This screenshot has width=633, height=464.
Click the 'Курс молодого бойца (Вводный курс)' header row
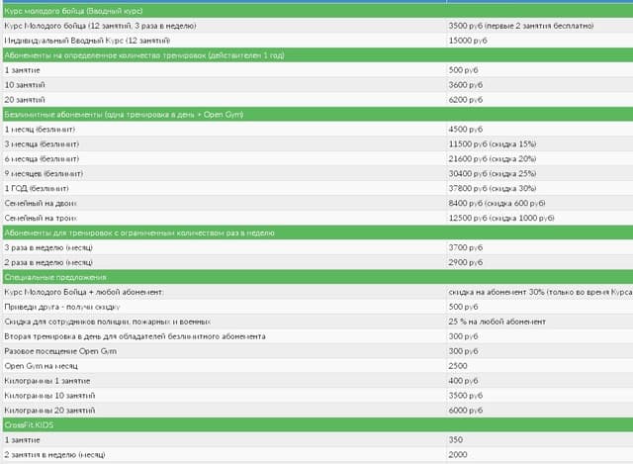pos(317,11)
